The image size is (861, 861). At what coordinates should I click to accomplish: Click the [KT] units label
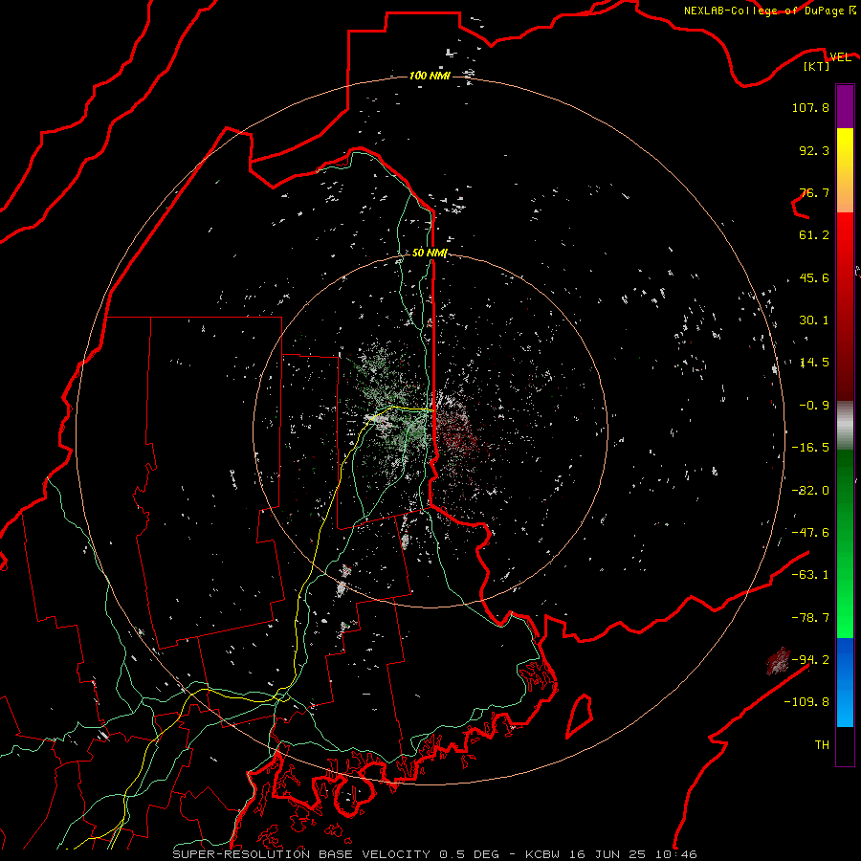tap(817, 66)
